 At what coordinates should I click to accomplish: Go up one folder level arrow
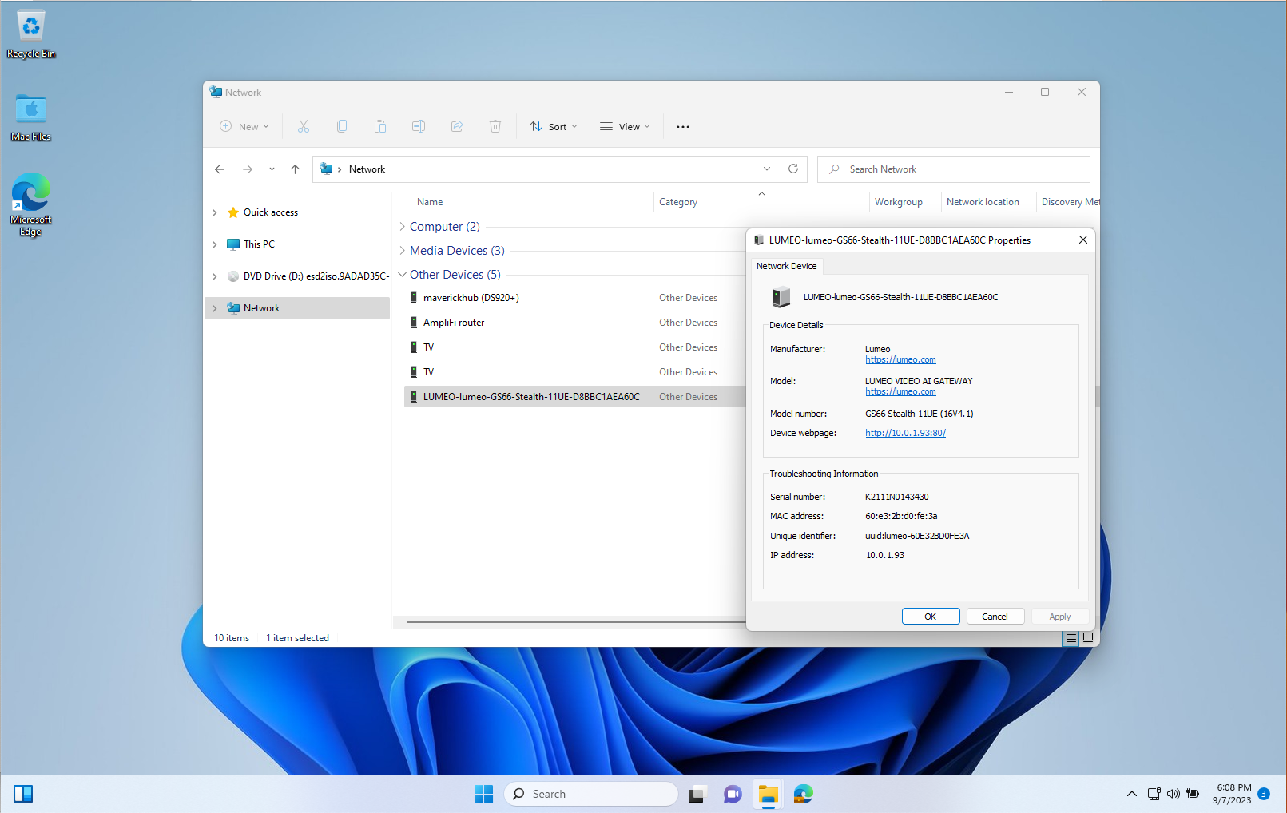tap(295, 169)
